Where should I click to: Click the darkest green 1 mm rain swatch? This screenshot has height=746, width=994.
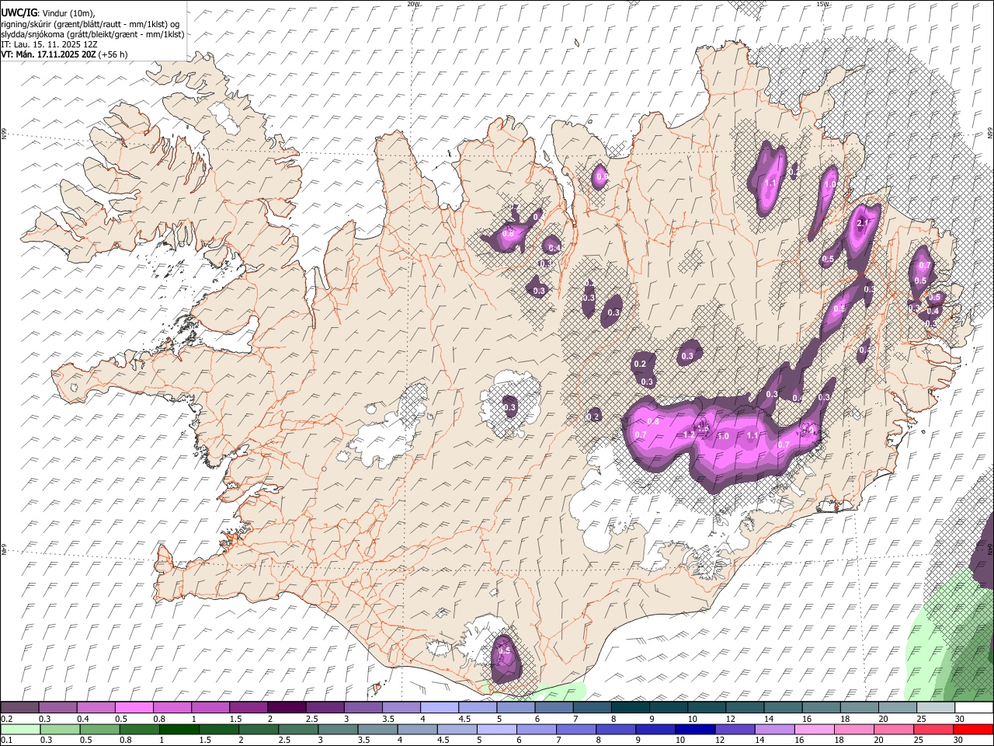179,729
